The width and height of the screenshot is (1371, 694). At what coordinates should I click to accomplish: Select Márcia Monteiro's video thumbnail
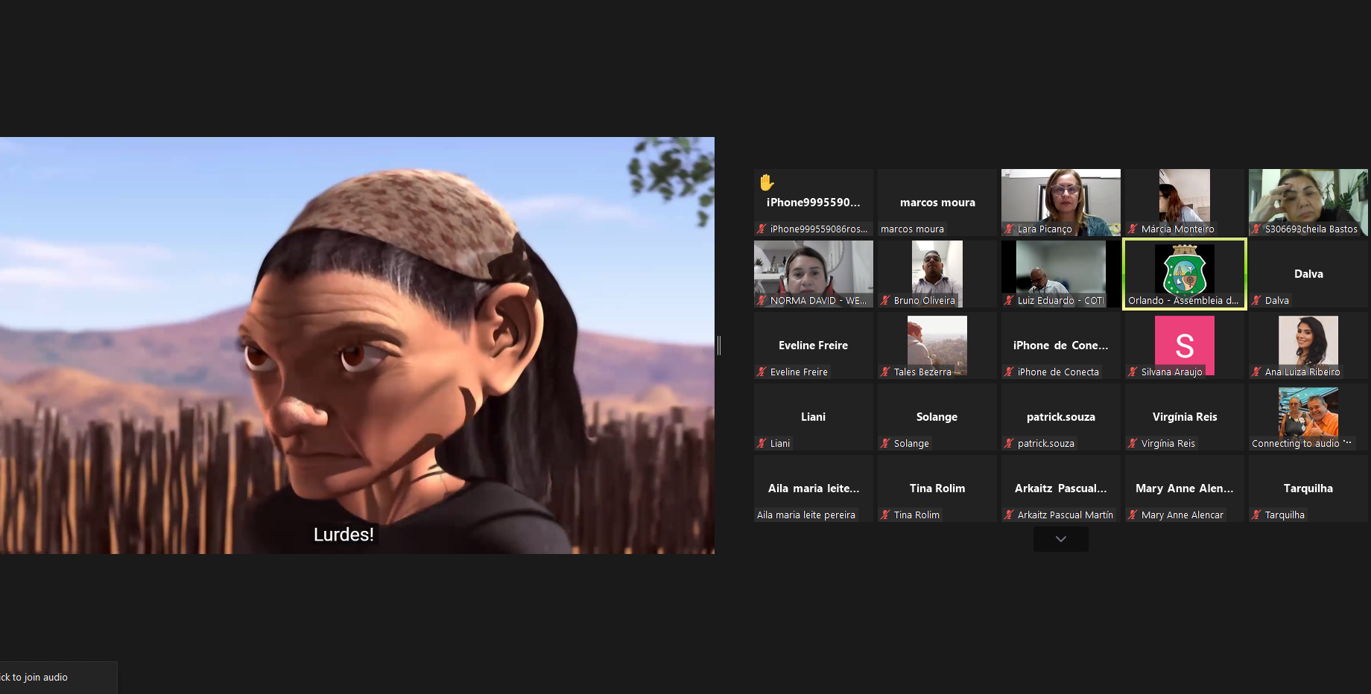tap(1184, 197)
